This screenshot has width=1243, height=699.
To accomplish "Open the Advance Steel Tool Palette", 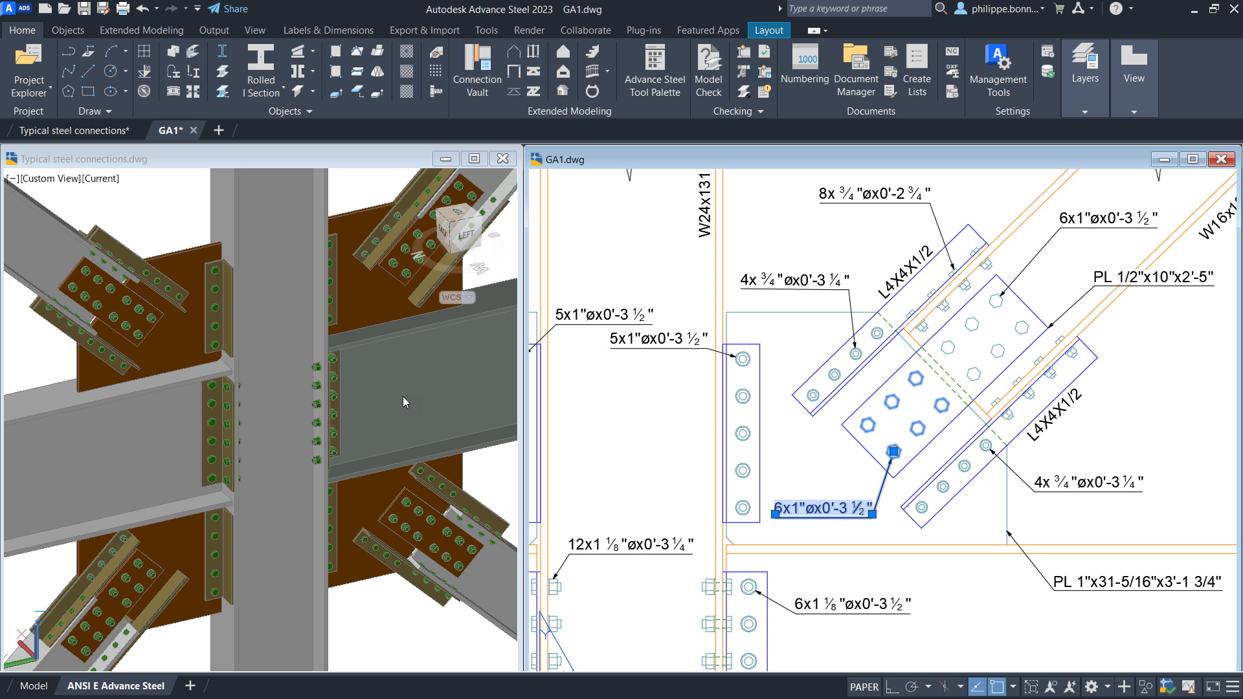I will [x=655, y=70].
